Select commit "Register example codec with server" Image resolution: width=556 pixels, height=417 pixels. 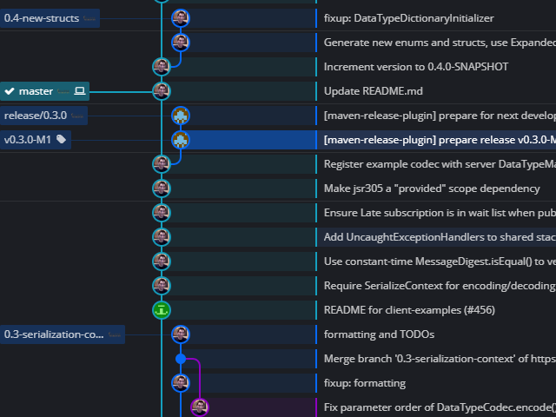click(x=434, y=164)
